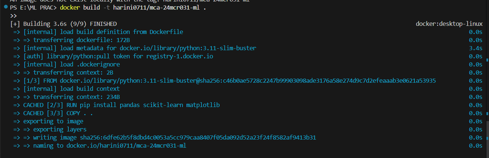Click the 3.4s timing for the metadata step
Screen dimensions: 489x158
click(476, 48)
